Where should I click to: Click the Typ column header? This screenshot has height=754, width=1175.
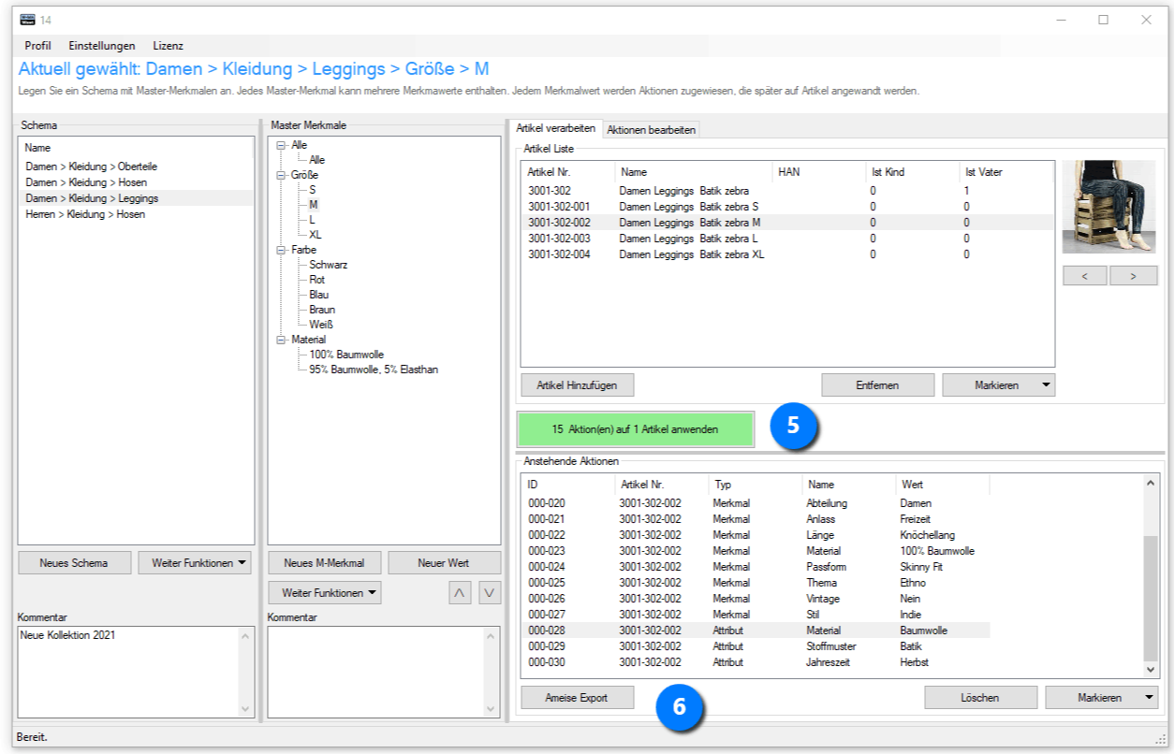(756, 485)
